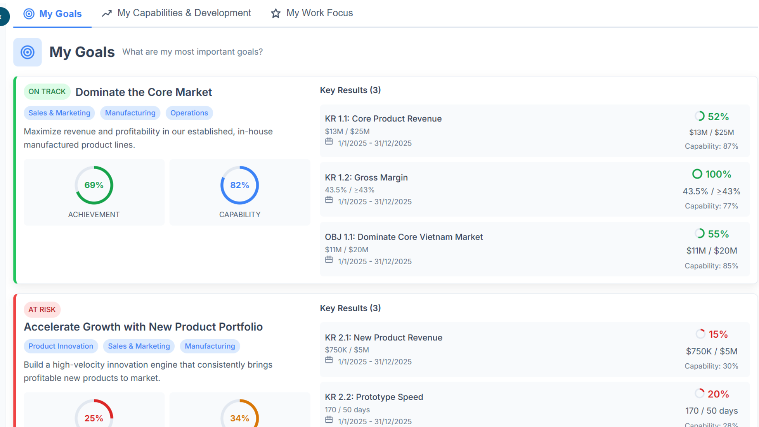Click the 69% Achievement progress circle
Viewport: 759px width, 427px height.
click(94, 185)
